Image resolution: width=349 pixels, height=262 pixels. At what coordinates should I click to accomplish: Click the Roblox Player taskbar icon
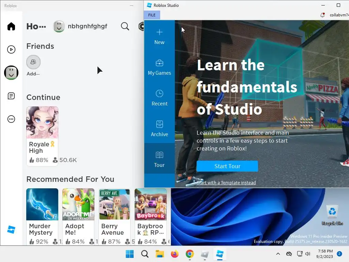[204, 254]
